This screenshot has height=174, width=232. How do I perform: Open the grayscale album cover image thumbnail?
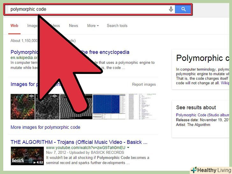47,106
